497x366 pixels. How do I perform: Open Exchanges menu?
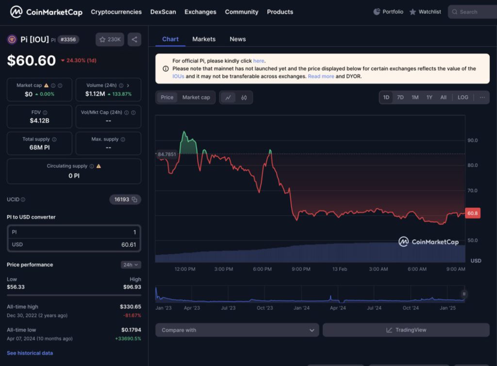click(200, 12)
